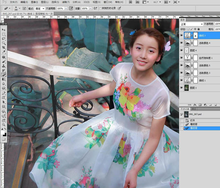Open screen mode dropdown

(177, 2)
